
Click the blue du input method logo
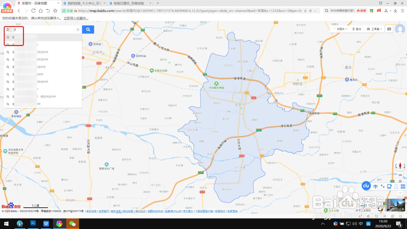click(x=366, y=186)
